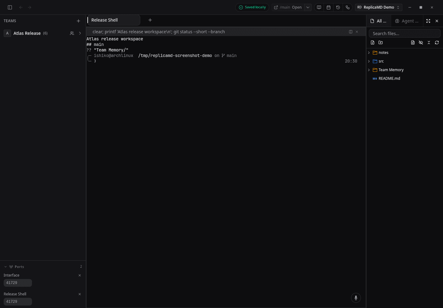
Task: Click the notes folder name
Action: click(x=383, y=53)
